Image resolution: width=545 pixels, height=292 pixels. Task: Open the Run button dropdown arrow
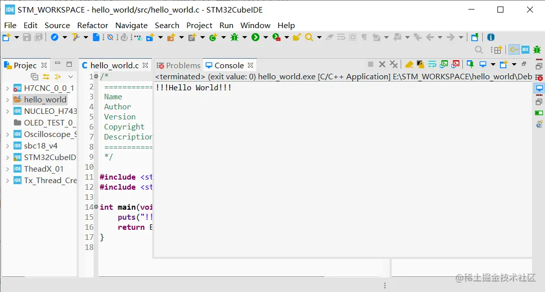click(265, 37)
